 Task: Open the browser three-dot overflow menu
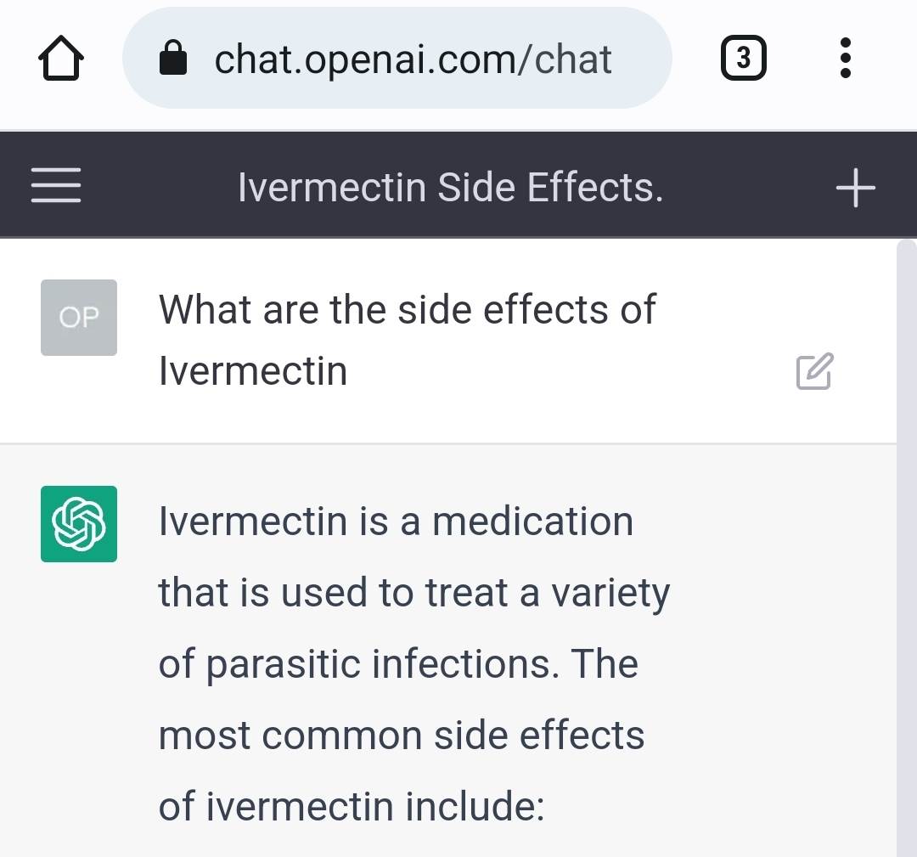click(844, 59)
